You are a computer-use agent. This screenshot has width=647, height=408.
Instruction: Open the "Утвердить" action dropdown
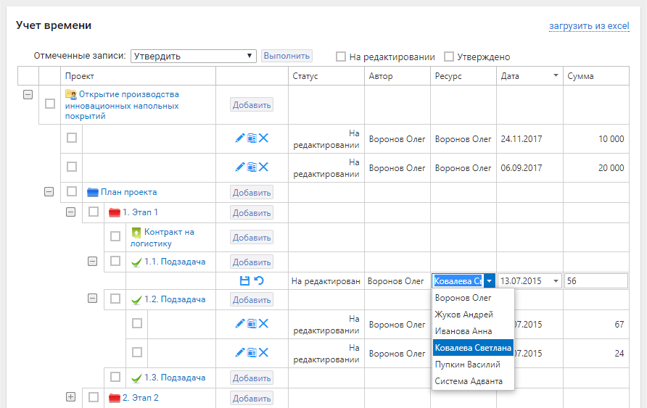194,56
